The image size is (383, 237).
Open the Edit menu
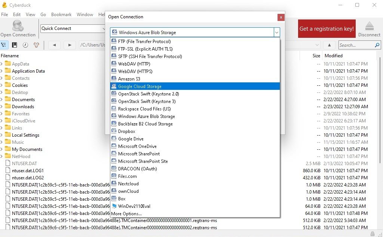point(16,15)
